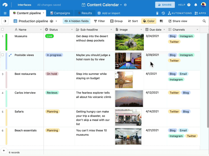The height and width of the screenshot is (156, 209).
Task: Click the SHARE button
Action: [x=165, y=5]
